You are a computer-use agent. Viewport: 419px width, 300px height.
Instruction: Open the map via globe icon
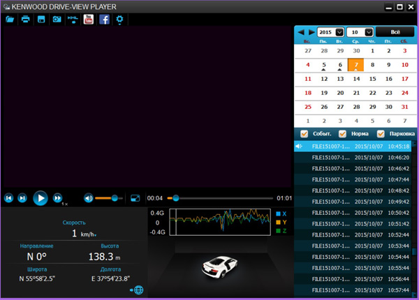click(x=137, y=290)
